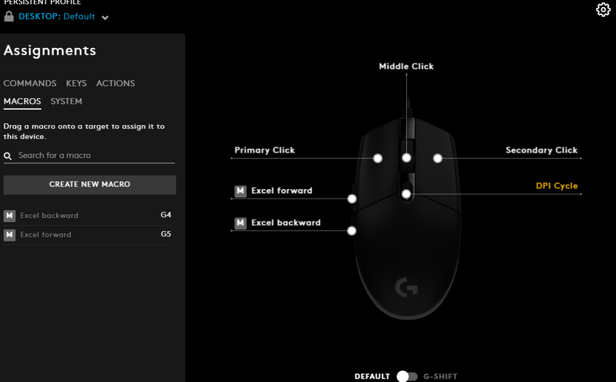Screen dimensions: 616x382
Task: Click the G5 assignment label
Action: [166, 234]
